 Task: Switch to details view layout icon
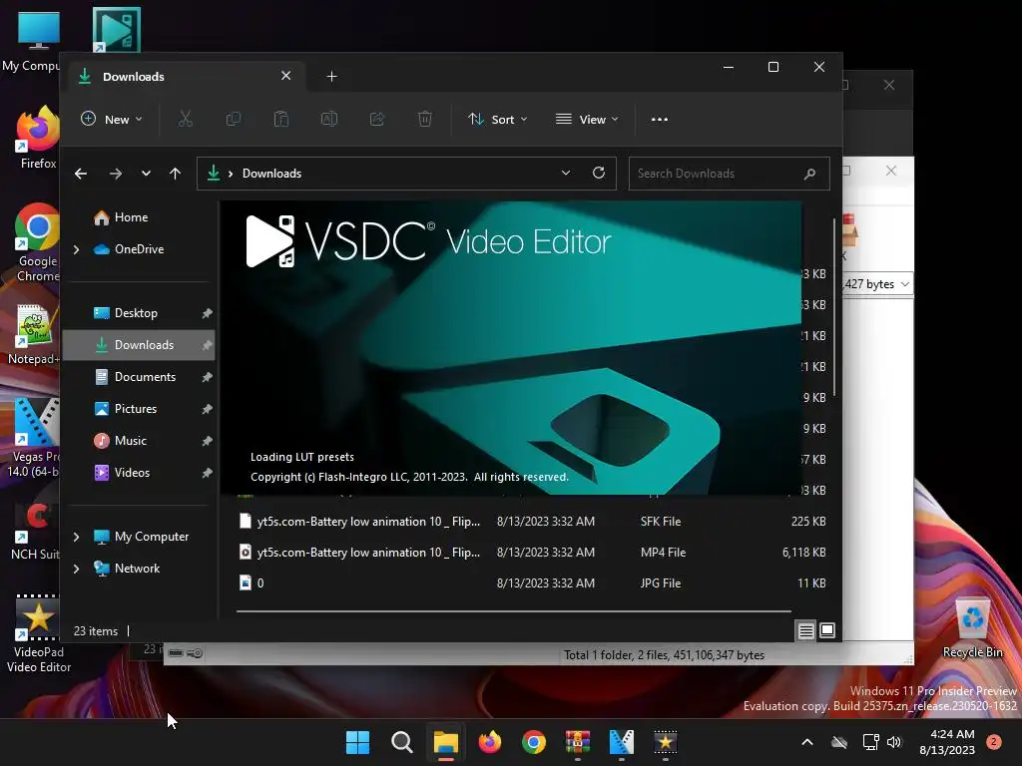point(806,630)
